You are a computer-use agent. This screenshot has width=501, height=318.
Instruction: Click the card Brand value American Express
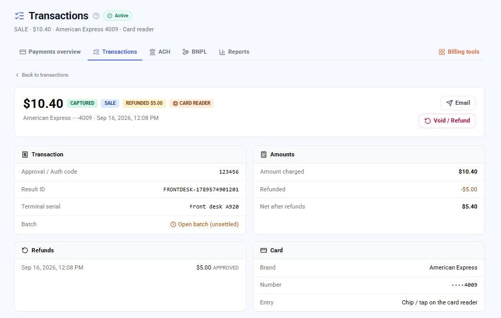(x=454, y=267)
